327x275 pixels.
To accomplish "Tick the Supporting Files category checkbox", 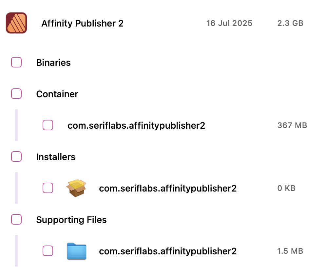I will 16,219.
